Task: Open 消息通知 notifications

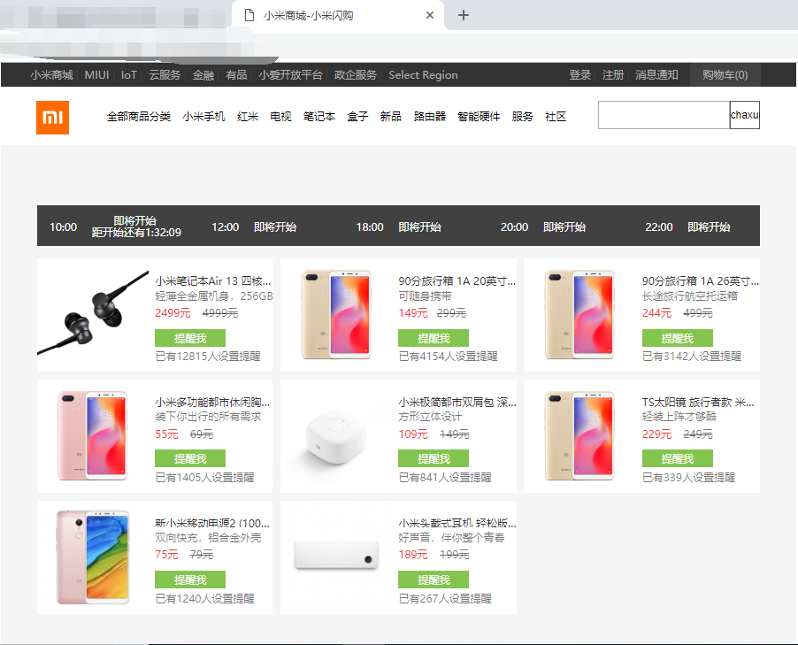Action: [656, 75]
